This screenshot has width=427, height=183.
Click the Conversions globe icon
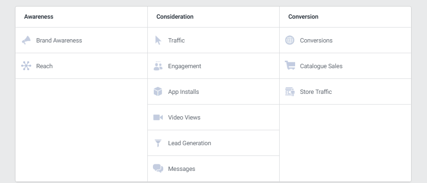(290, 40)
